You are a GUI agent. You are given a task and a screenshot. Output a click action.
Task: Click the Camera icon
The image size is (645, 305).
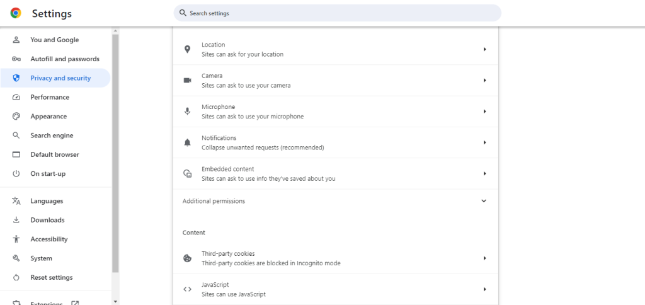point(187,80)
